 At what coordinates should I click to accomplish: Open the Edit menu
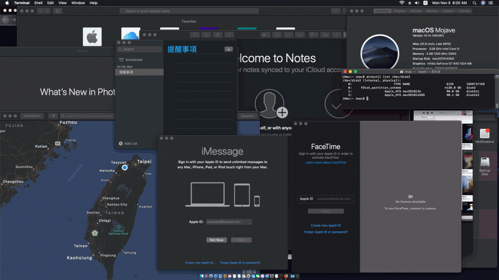click(50, 3)
